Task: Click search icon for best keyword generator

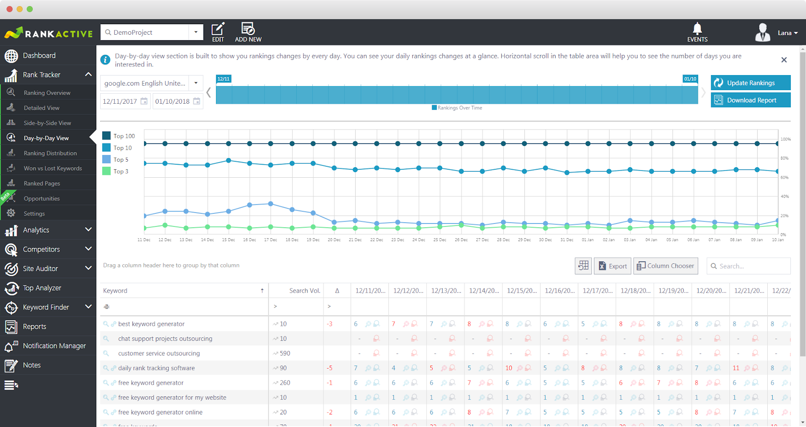Action: [x=106, y=324]
